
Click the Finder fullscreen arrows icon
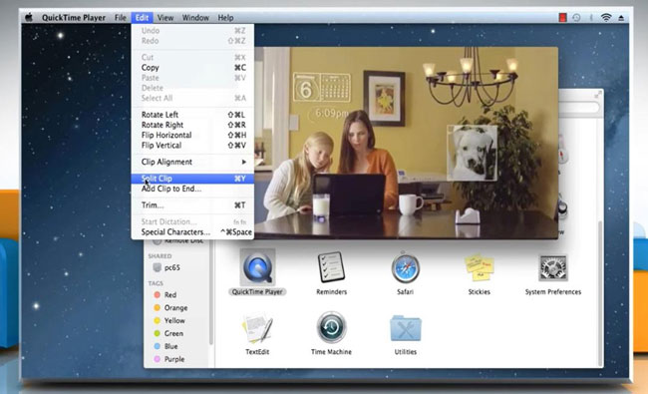(597, 96)
